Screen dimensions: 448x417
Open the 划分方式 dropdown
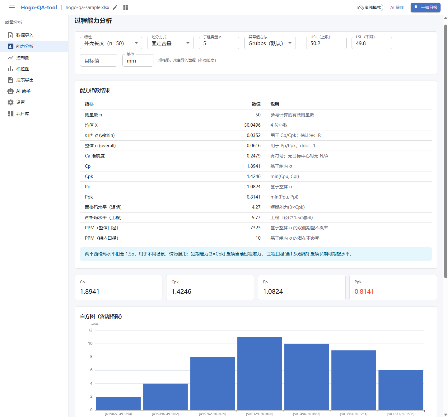tap(170, 43)
